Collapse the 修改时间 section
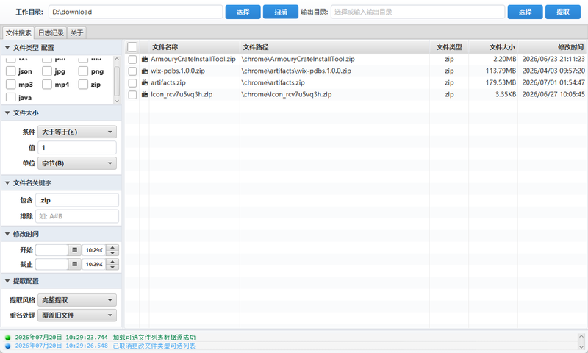 (x=7, y=234)
